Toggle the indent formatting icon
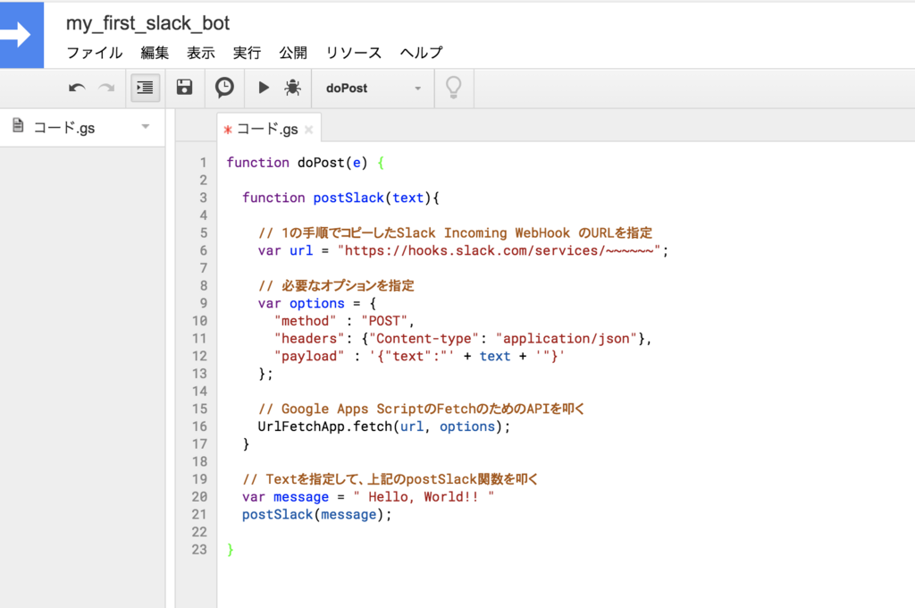The image size is (915, 608). pos(146,88)
